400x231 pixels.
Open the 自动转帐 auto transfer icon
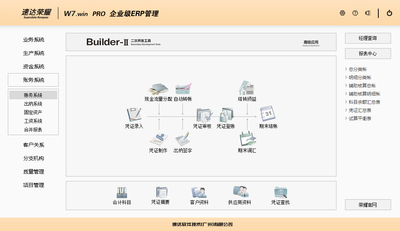tap(183, 88)
